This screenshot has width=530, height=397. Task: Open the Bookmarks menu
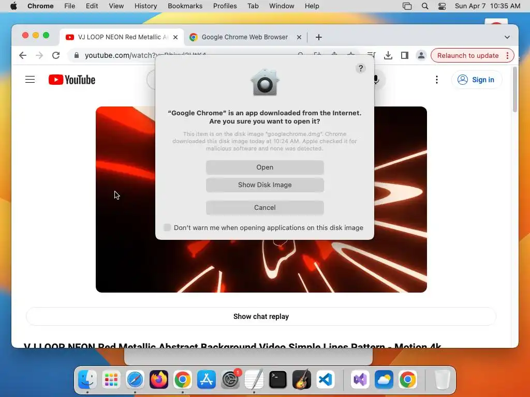(185, 6)
